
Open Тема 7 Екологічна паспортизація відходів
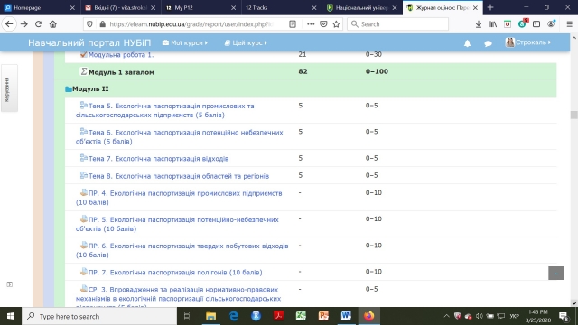click(159, 159)
